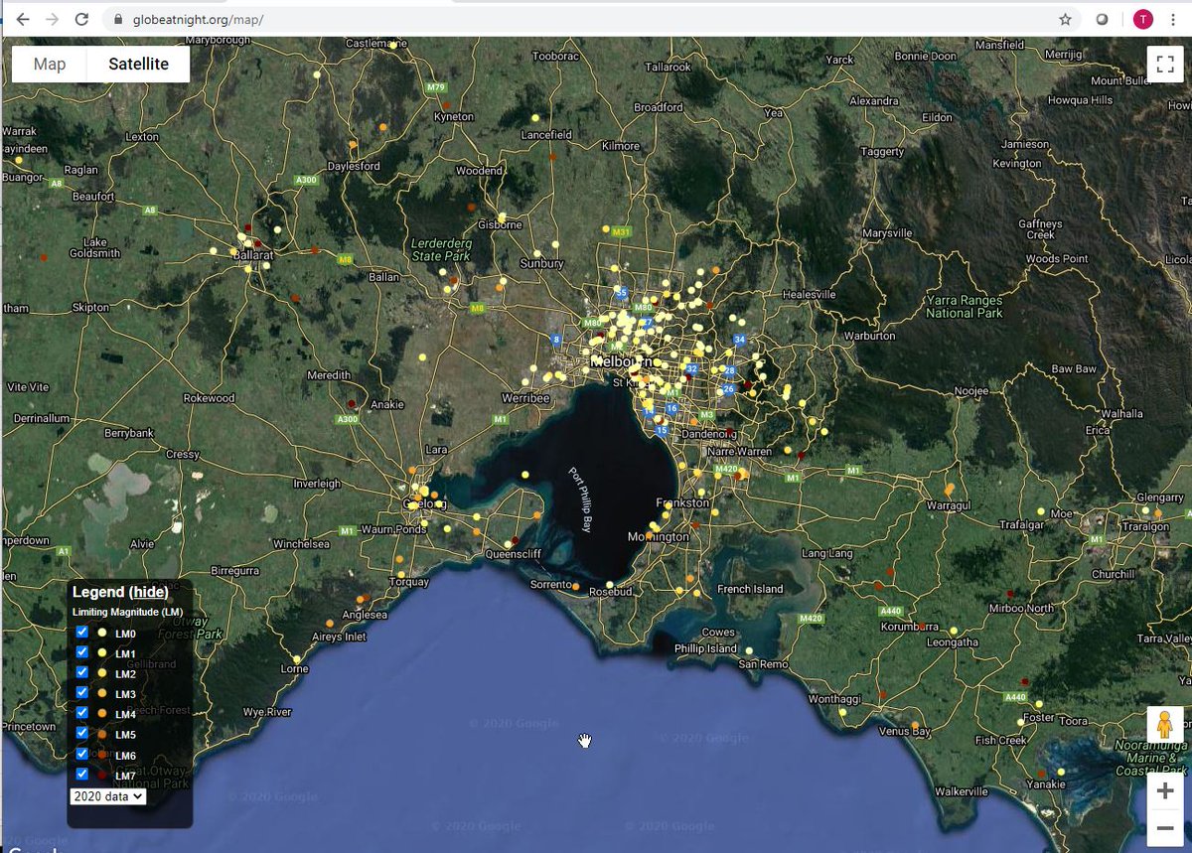Viewport: 1192px width, 853px height.
Task: Hide LM7 points via checkbox
Action: (x=82, y=774)
